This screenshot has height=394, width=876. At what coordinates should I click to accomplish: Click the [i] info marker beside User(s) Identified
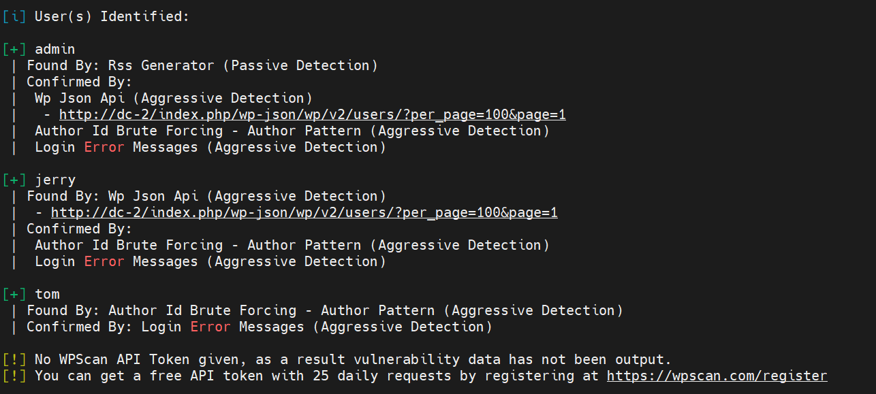click(14, 16)
